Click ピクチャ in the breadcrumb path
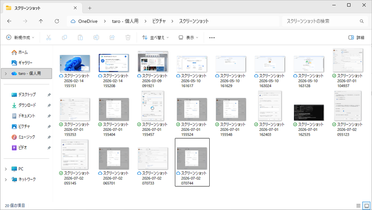 159,21
